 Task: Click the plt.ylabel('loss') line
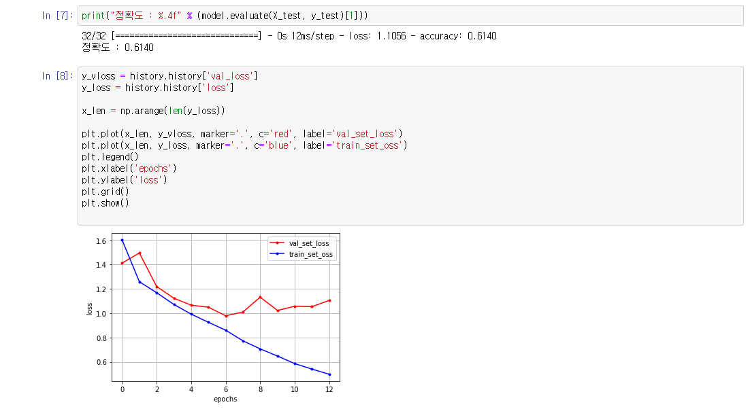(125, 180)
